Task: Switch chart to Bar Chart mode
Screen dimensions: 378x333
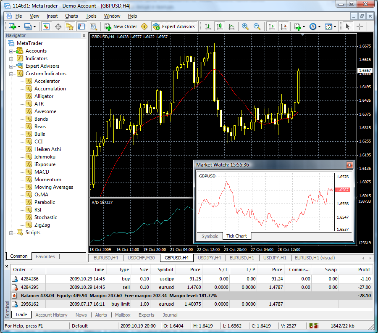Action: coord(207,26)
